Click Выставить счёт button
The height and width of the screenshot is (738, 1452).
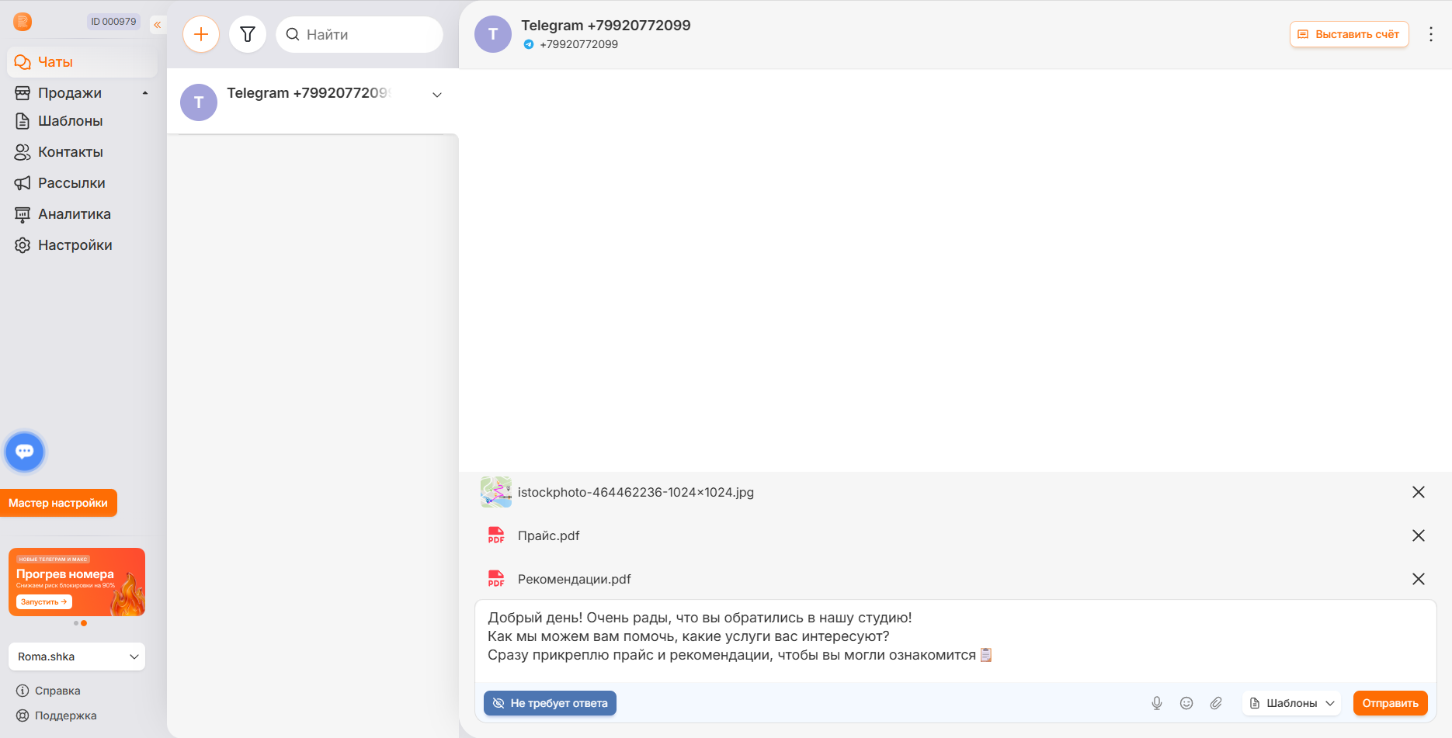tap(1350, 34)
